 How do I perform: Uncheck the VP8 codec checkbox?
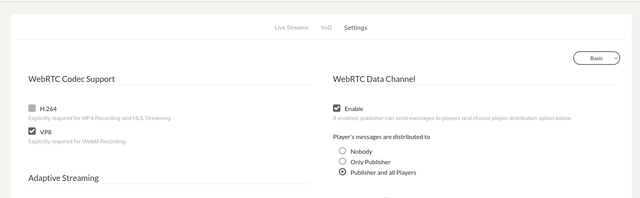[x=32, y=131]
